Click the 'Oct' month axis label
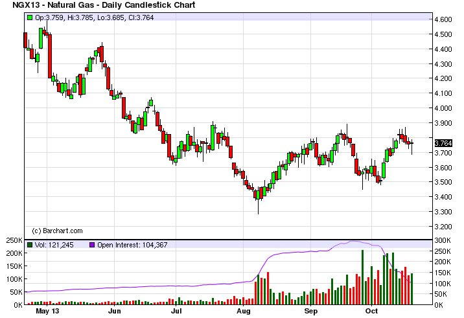 pyautogui.click(x=372, y=311)
